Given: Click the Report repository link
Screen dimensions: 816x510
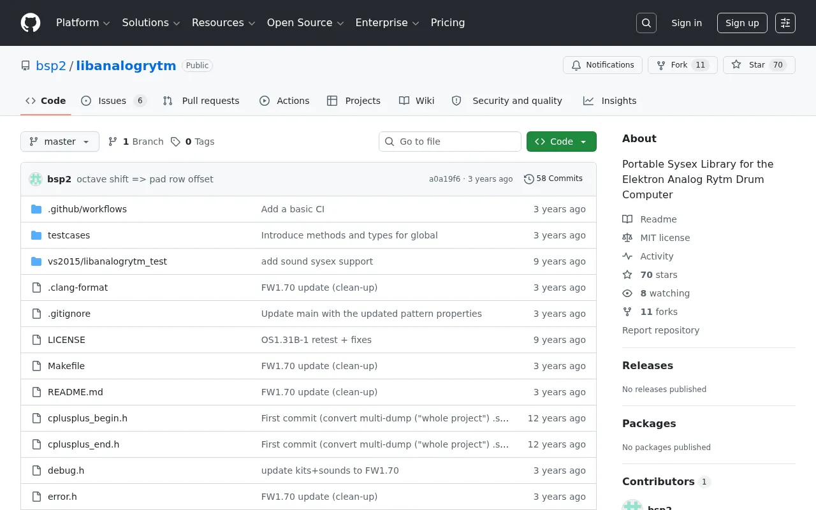Looking at the screenshot, I should coord(660,330).
